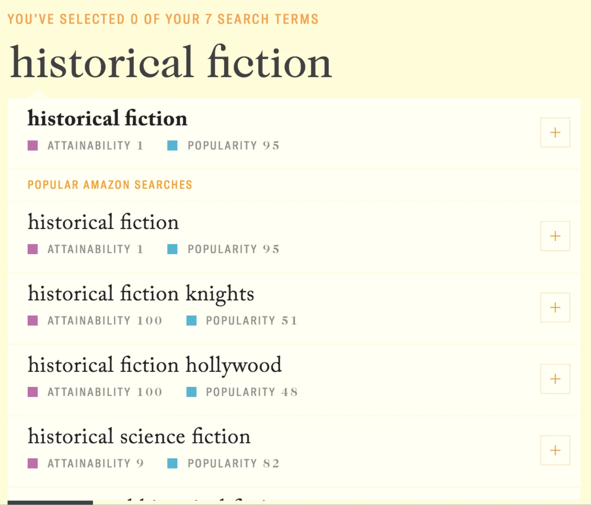Click blue popularity swatch for 'historical fiction hollywood'
The height and width of the screenshot is (505, 591).
(x=191, y=392)
